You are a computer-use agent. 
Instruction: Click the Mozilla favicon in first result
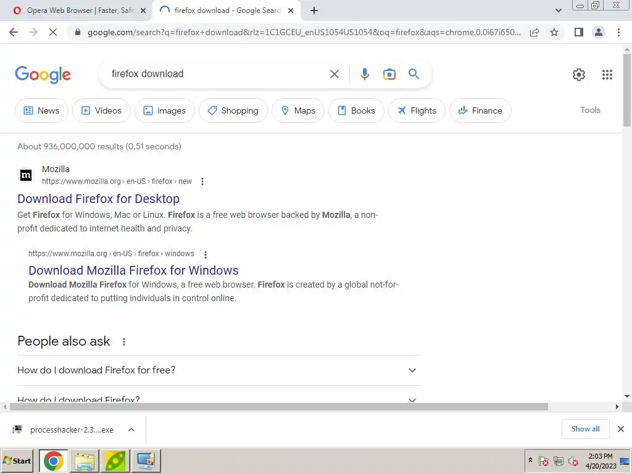coord(26,175)
